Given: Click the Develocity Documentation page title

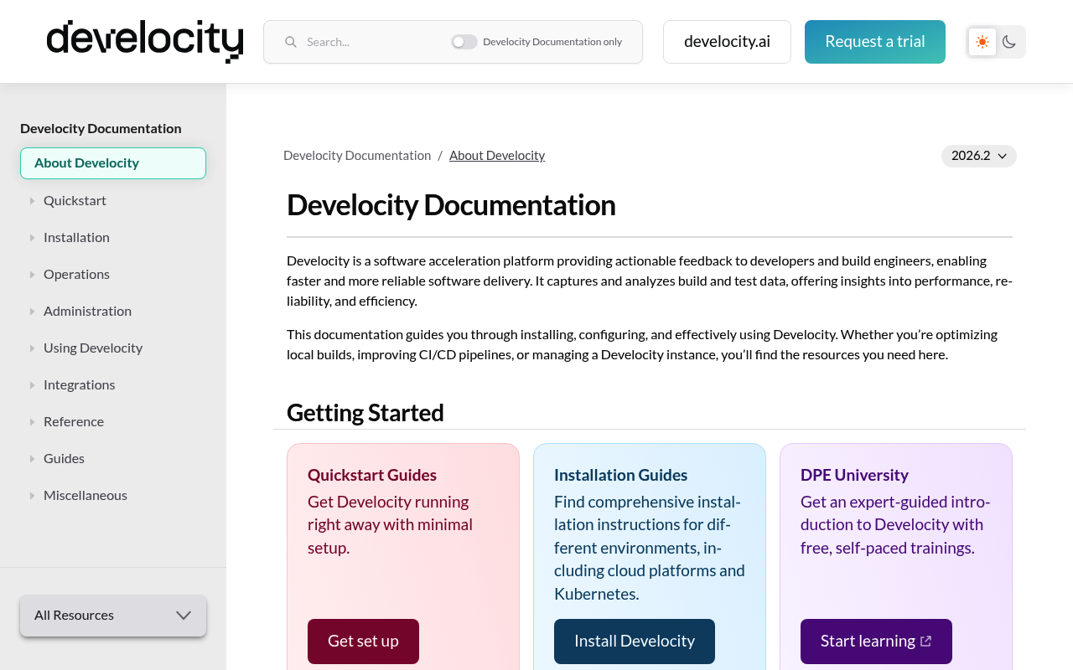Looking at the screenshot, I should point(451,205).
